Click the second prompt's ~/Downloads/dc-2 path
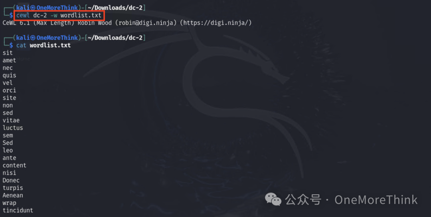The width and height of the screenshot is (431, 217). (115, 38)
